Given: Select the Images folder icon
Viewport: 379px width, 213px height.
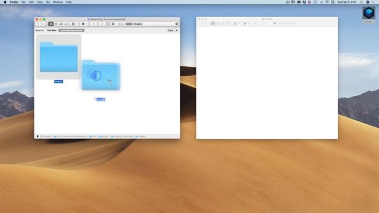Looking at the screenshot, I should coord(59,57).
